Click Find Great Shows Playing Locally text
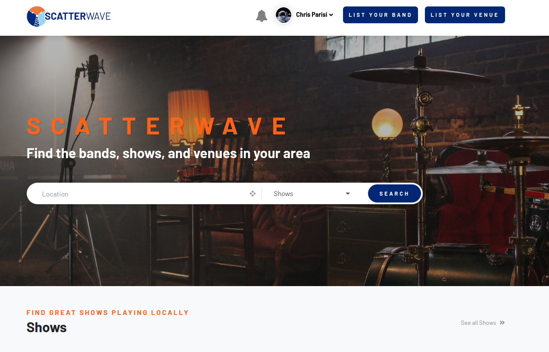This screenshot has height=352, width=549. pyautogui.click(x=108, y=312)
